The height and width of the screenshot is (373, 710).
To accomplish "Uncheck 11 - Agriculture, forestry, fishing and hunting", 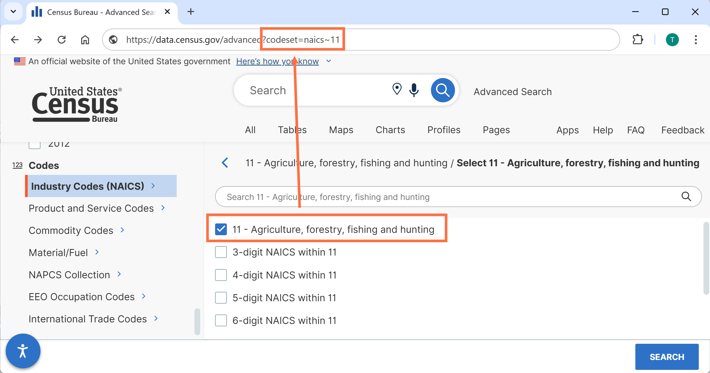I will click(221, 229).
